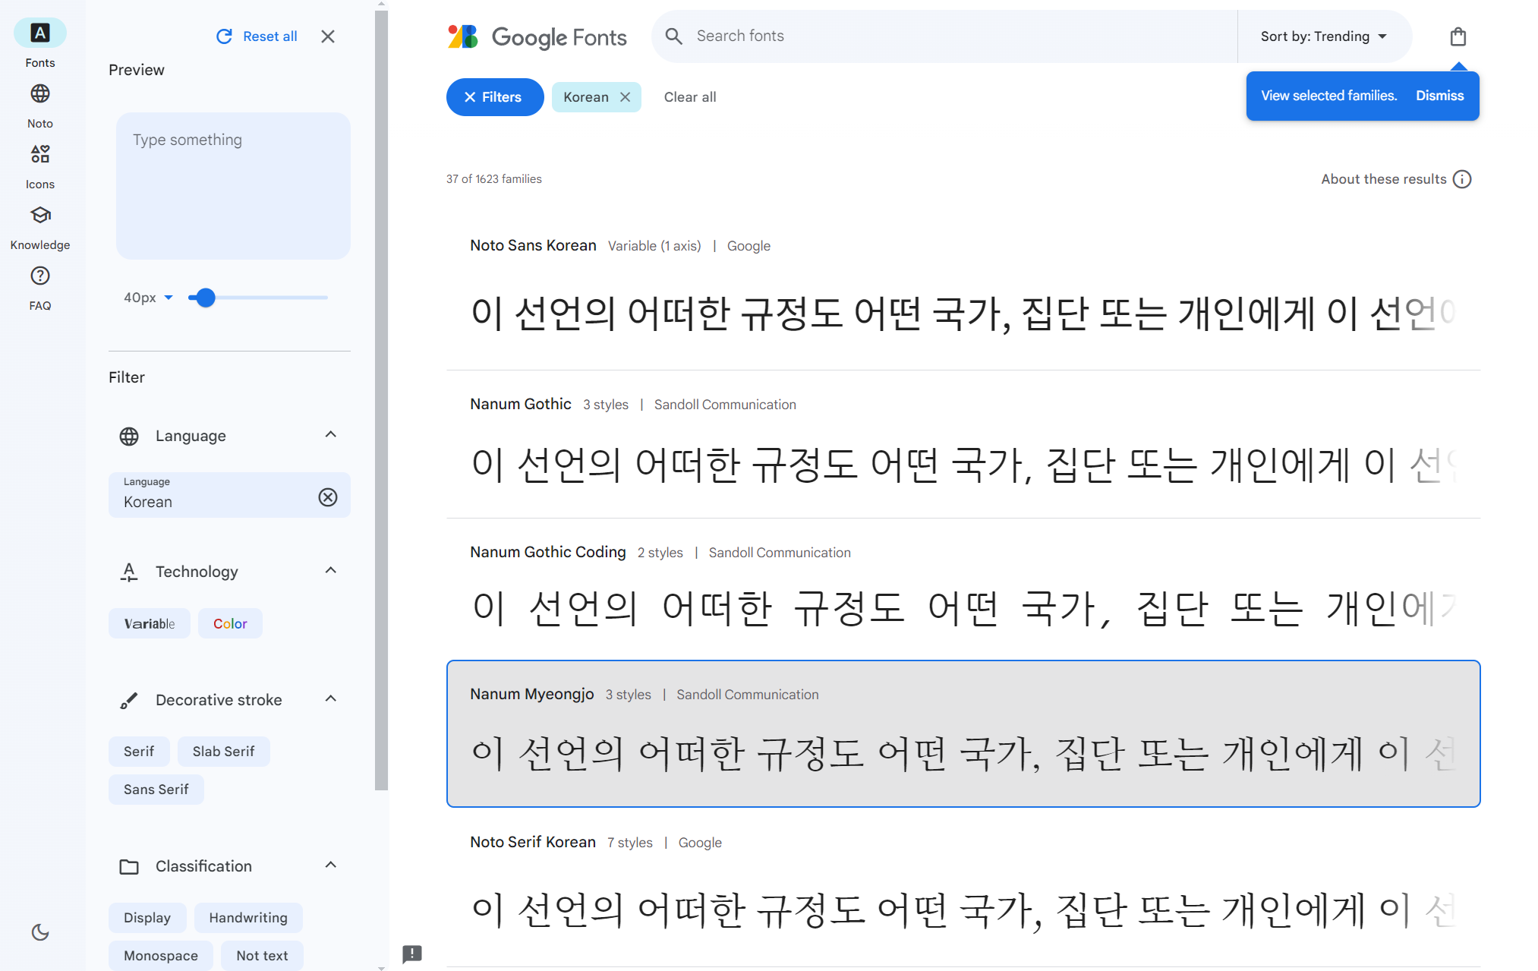The width and height of the screenshot is (1538, 971).
Task: Click the About these results info icon
Action: (1461, 179)
